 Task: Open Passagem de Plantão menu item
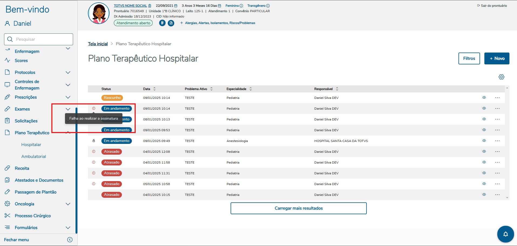(x=36, y=192)
